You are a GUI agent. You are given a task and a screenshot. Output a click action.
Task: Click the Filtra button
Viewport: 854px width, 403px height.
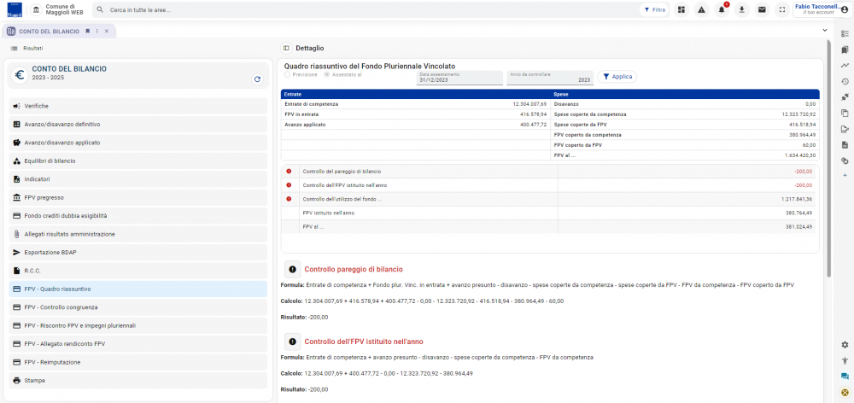[654, 9]
